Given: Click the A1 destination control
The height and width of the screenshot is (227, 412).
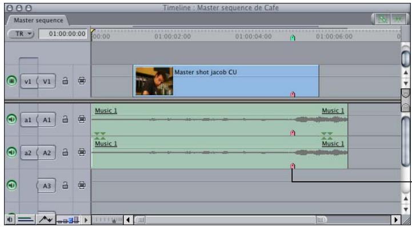Looking at the screenshot, I should 46,120.
